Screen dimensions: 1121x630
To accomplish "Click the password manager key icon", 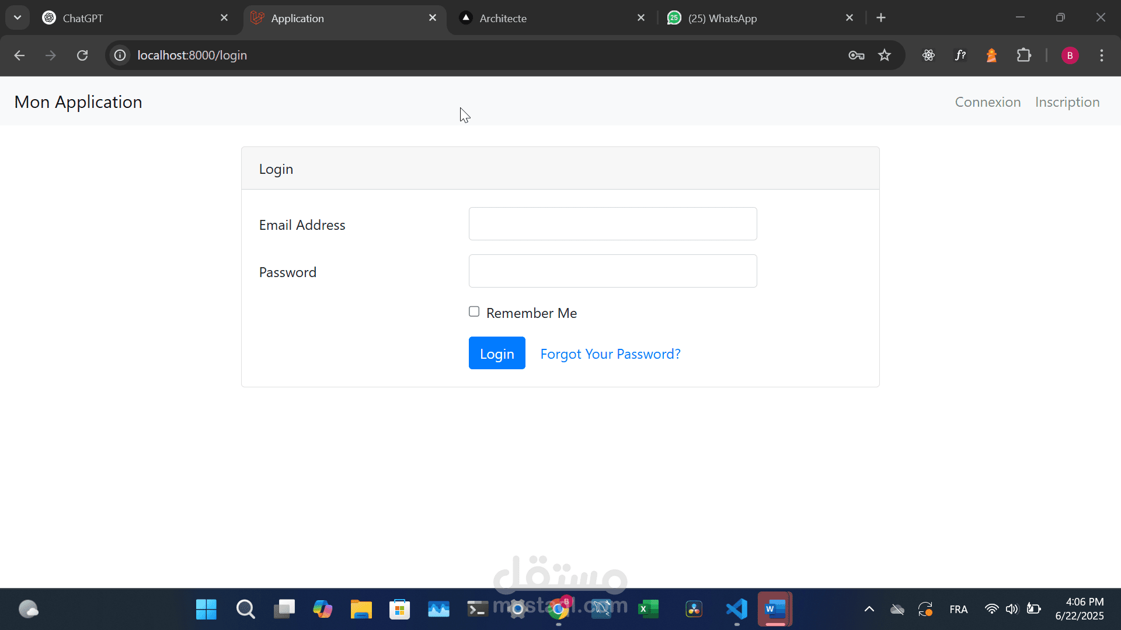I will [x=856, y=55].
